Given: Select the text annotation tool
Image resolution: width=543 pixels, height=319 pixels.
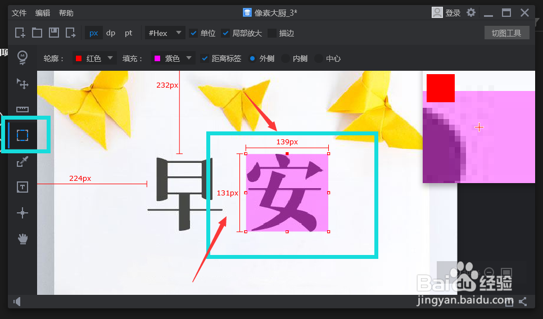Looking at the screenshot, I should click(22, 187).
